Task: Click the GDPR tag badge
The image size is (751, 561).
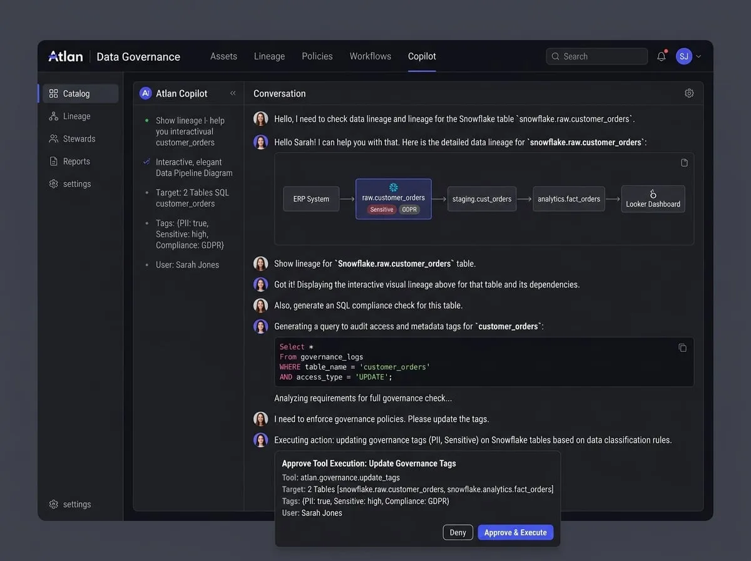Action: (409, 210)
